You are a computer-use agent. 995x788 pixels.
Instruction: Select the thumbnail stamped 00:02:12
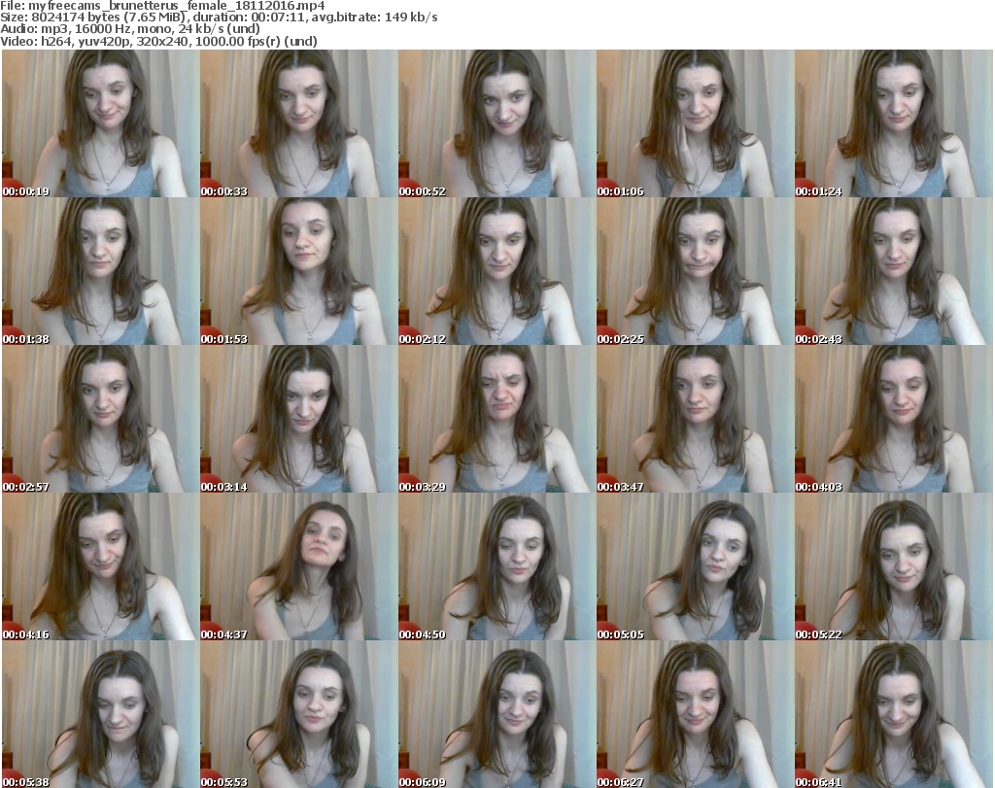(497, 271)
